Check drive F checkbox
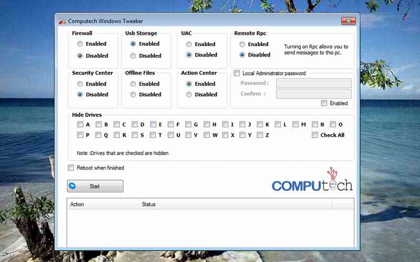Image resolution: width=420 pixels, height=262 pixels. tap(171, 124)
